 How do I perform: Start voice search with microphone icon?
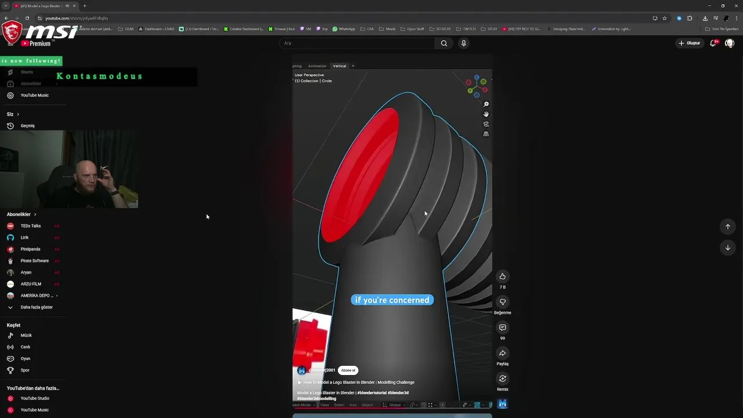(463, 43)
